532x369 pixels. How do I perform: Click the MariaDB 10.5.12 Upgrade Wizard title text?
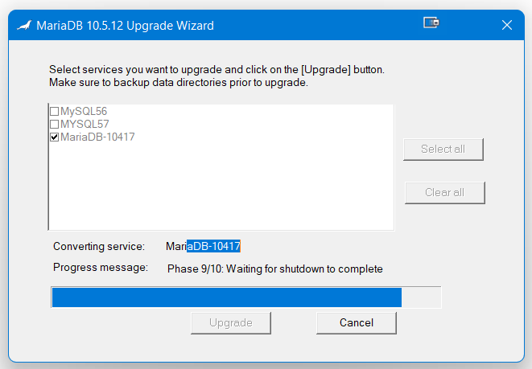[x=126, y=26]
